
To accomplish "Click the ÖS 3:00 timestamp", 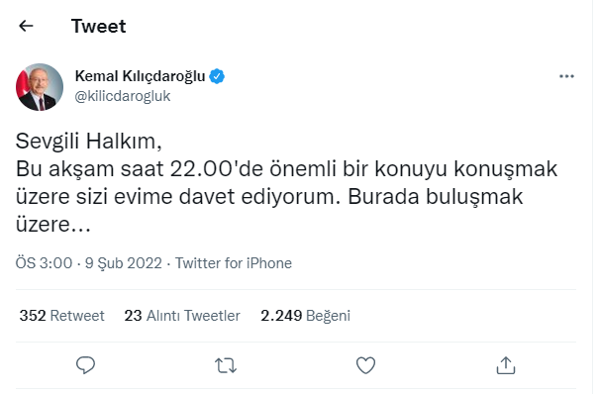I will [44, 263].
